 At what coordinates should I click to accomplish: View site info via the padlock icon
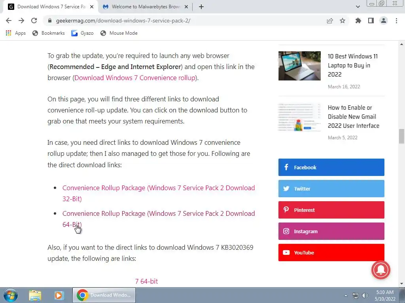pyautogui.click(x=50, y=21)
